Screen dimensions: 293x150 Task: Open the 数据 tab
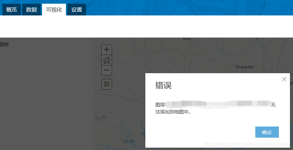coord(31,10)
